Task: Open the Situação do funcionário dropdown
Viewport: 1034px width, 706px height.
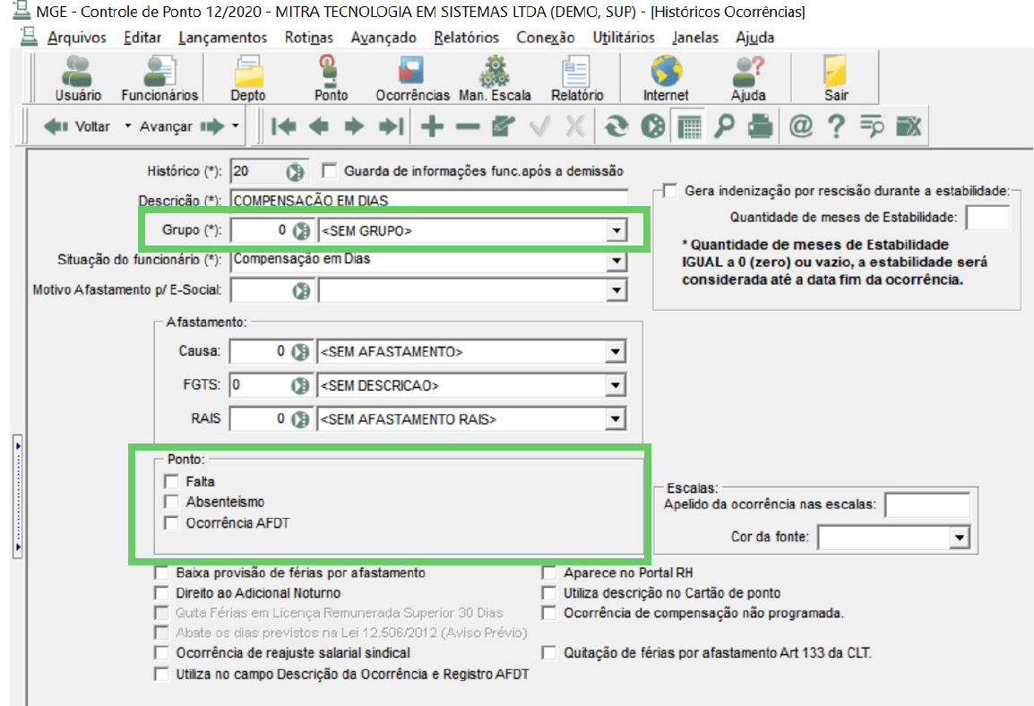Action: [x=616, y=261]
